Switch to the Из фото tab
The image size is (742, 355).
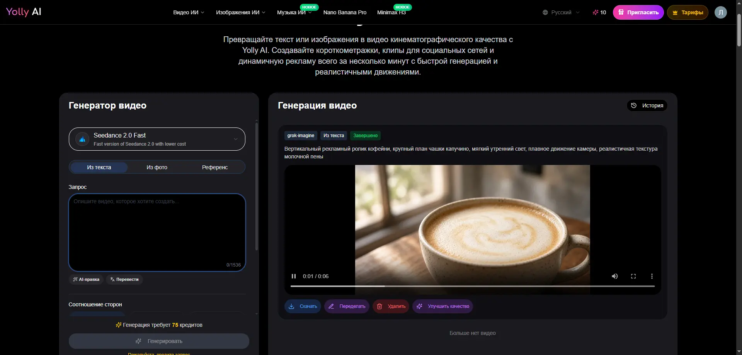pyautogui.click(x=157, y=167)
